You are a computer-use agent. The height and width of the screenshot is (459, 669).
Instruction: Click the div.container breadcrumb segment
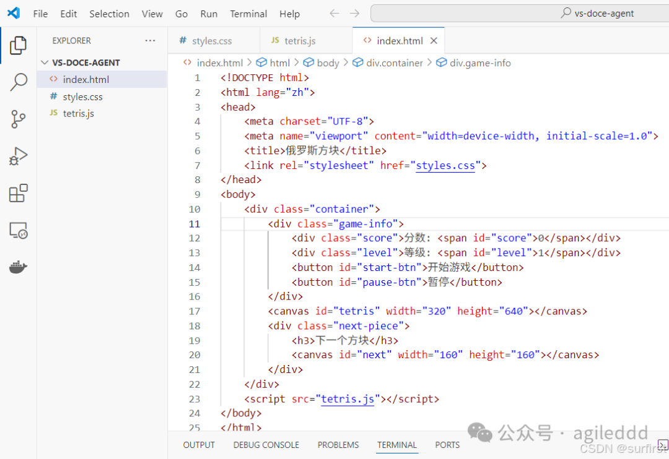pyautogui.click(x=388, y=63)
